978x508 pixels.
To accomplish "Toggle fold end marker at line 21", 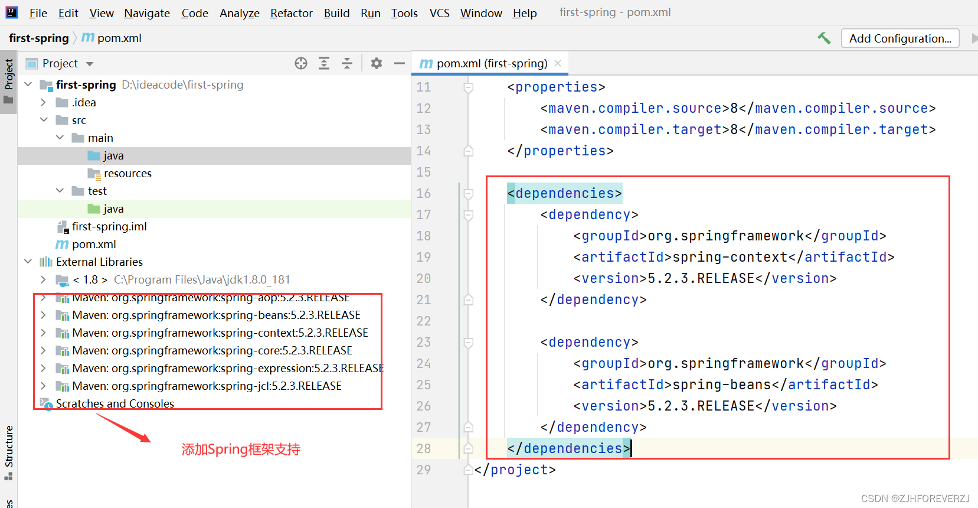I will (468, 300).
